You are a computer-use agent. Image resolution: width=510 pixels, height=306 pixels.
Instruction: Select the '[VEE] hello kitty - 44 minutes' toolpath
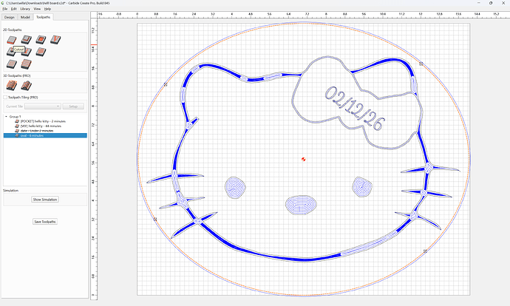[41, 126]
